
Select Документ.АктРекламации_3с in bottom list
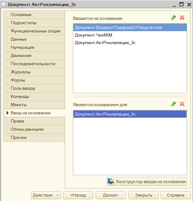coord(105,114)
